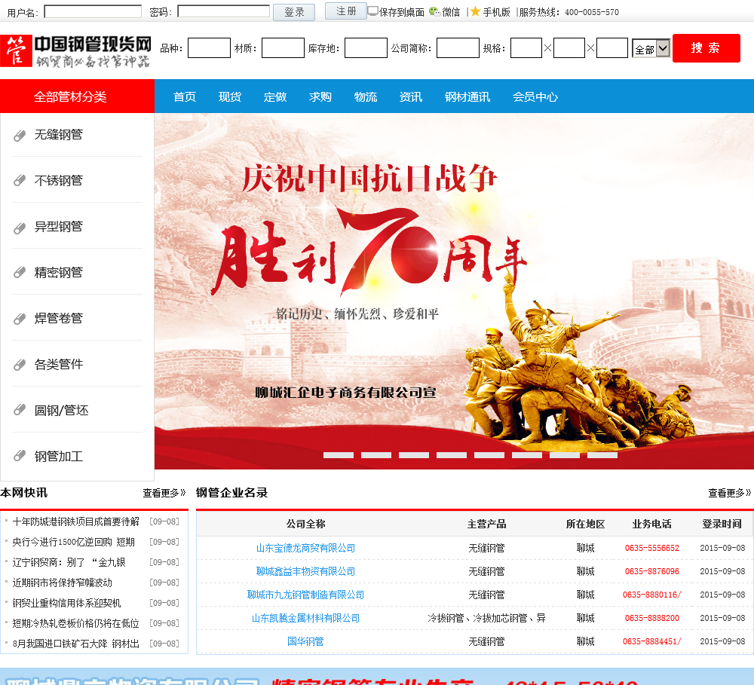Open the 不锈钢管 category

point(59,180)
